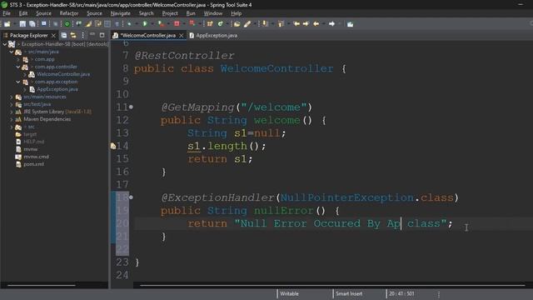Click the Package Explorer horizontal scrollbar

(41, 286)
